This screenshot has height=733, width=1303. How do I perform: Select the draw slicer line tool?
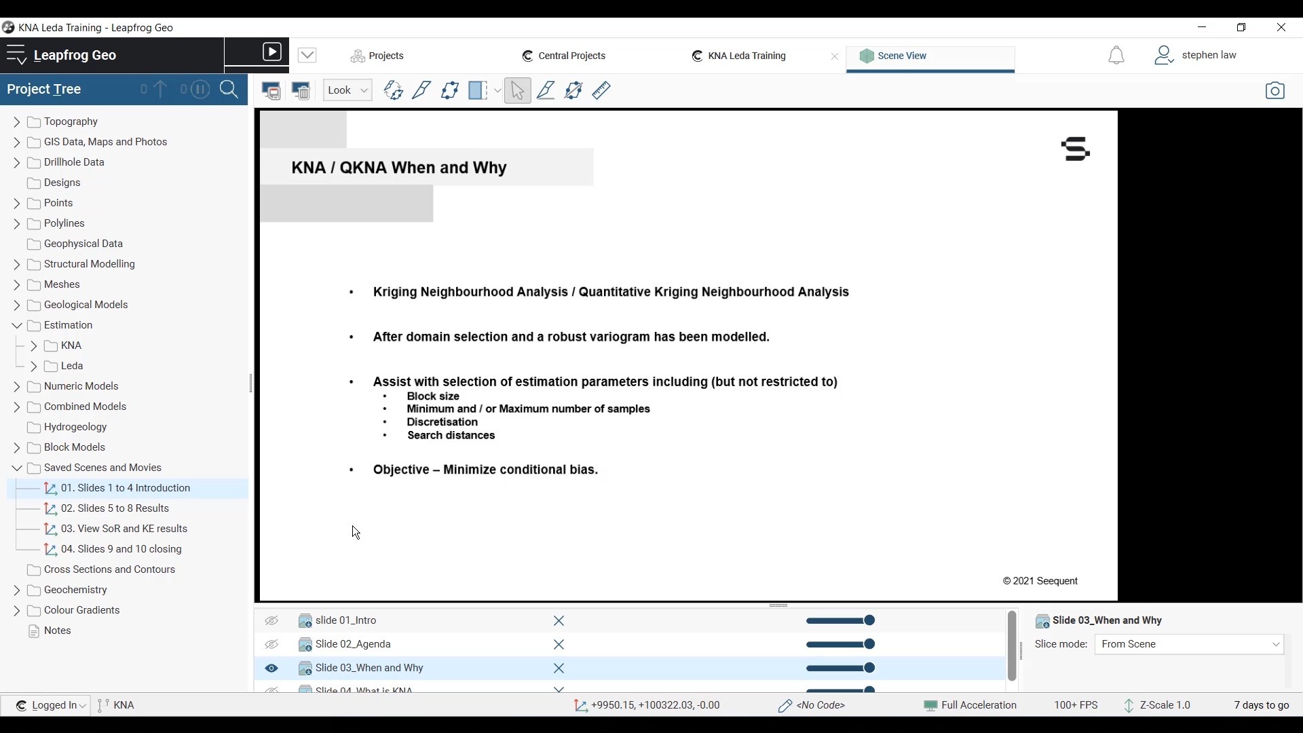point(421,90)
